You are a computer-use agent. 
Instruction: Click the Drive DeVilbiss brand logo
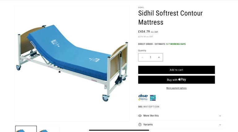tap(143, 97)
